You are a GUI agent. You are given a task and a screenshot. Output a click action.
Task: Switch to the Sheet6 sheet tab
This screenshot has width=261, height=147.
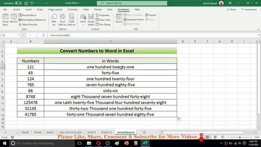38,132
